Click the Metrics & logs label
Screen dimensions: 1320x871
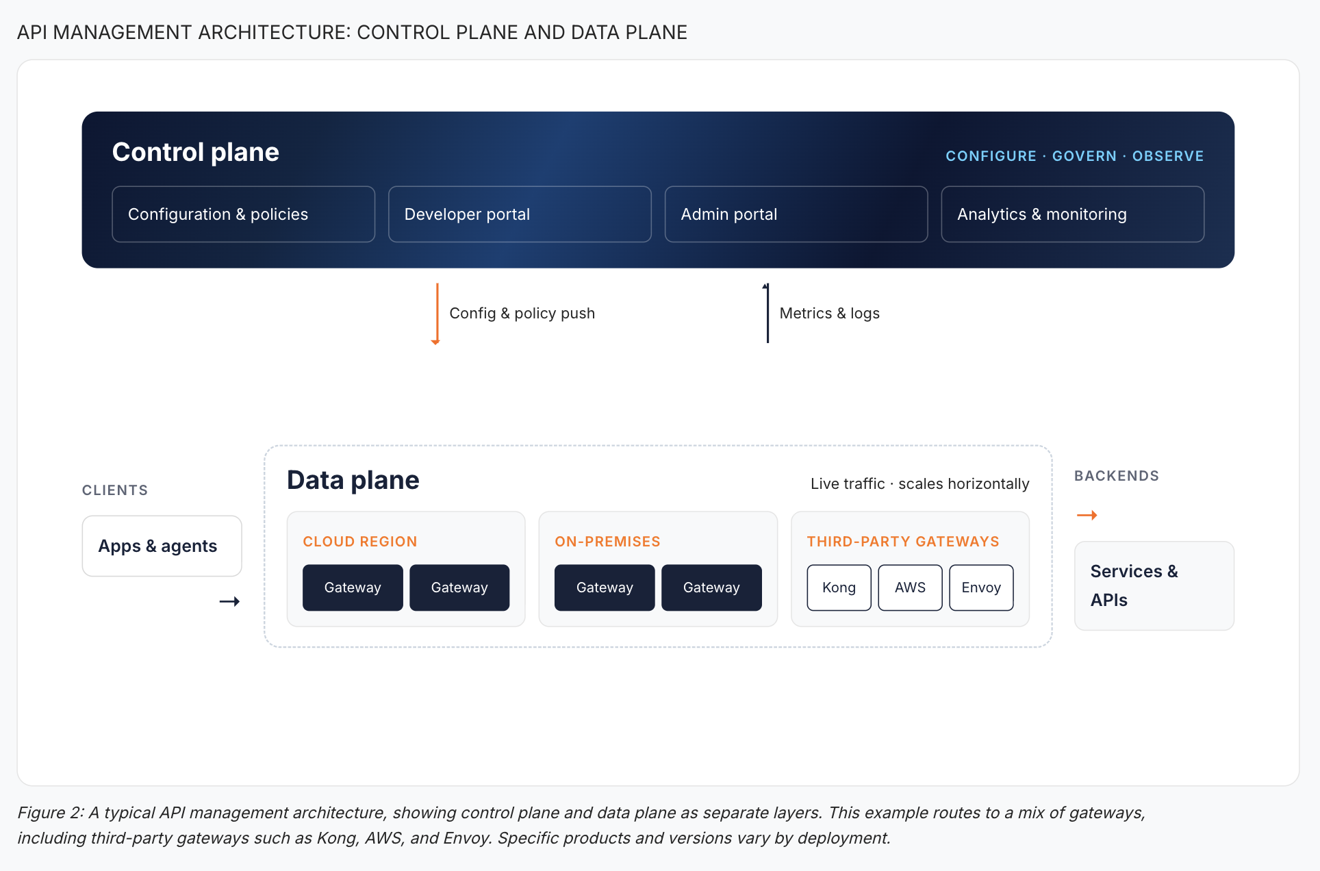click(830, 314)
